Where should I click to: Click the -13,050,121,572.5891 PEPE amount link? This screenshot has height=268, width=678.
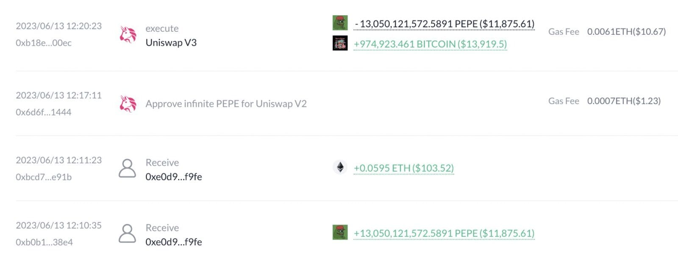pos(445,24)
